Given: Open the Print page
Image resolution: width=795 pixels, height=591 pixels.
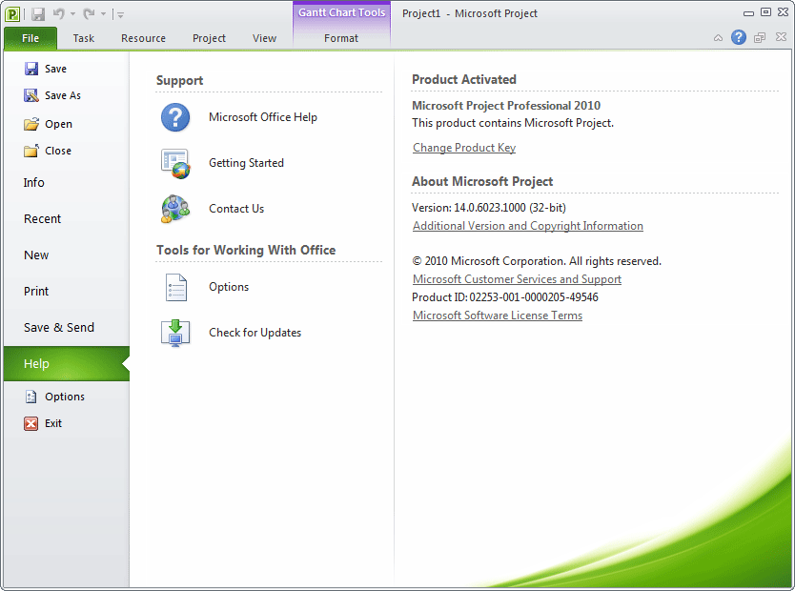Looking at the screenshot, I should (36, 292).
